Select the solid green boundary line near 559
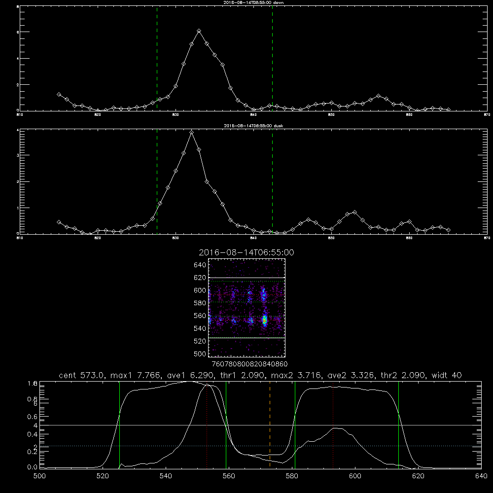 tap(226, 424)
